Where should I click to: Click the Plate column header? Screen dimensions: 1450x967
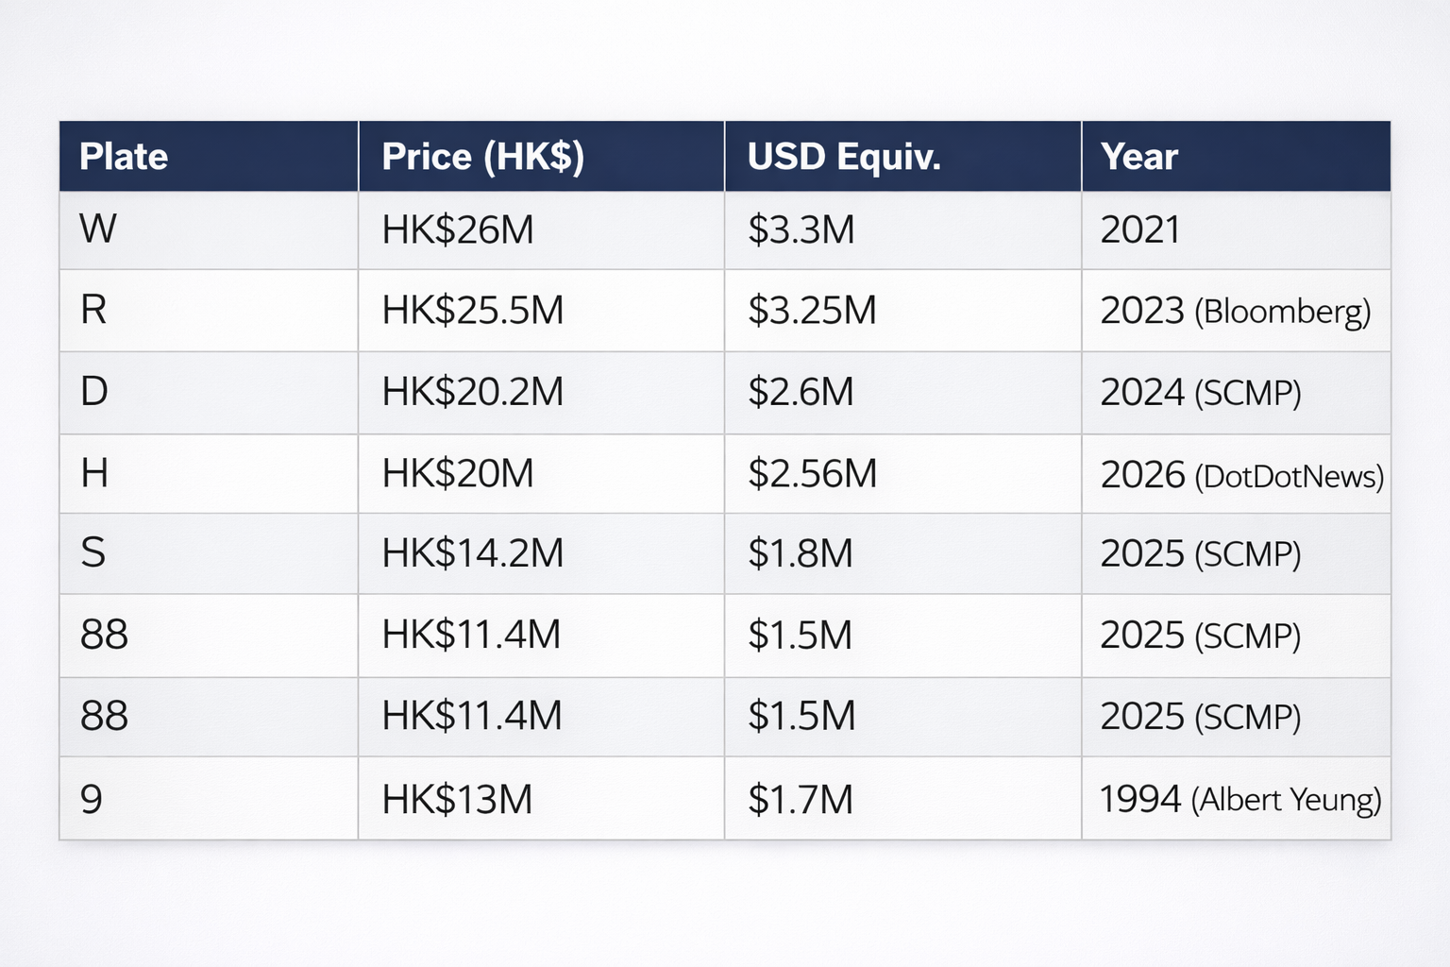coord(124,157)
